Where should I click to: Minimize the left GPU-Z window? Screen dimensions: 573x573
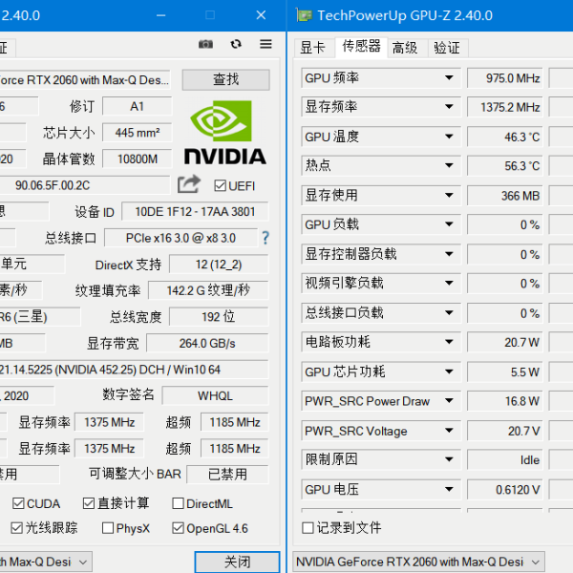coord(161,15)
